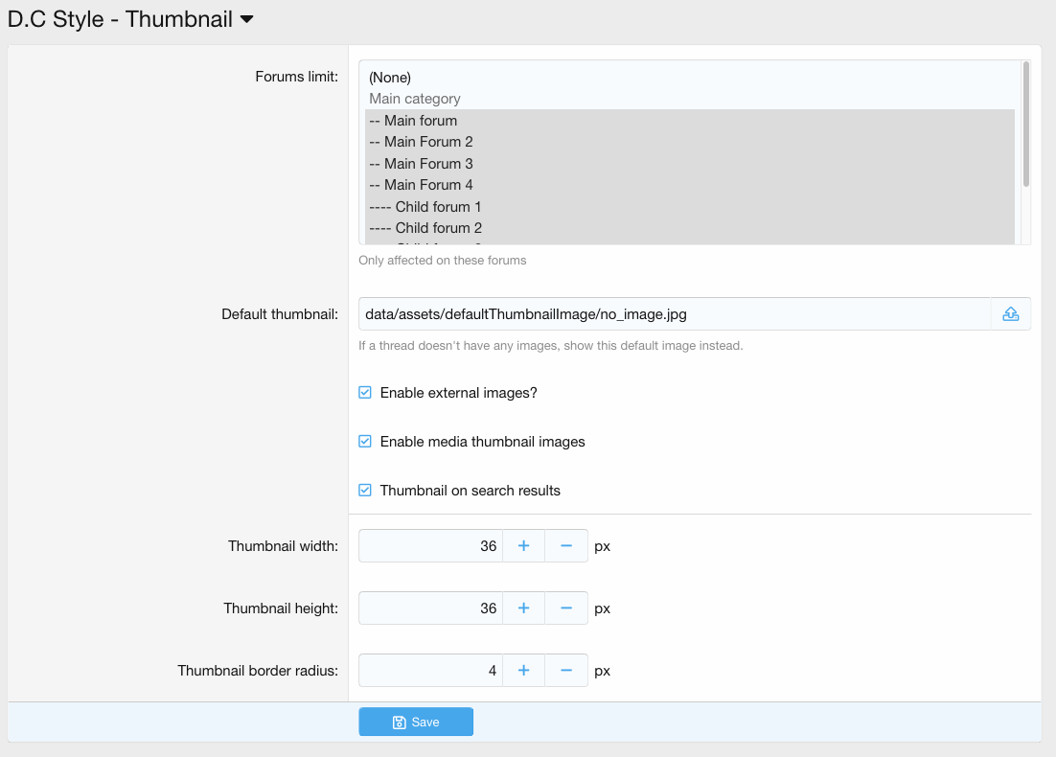Click the Save button
The width and height of the screenshot is (1056, 757).
point(416,722)
